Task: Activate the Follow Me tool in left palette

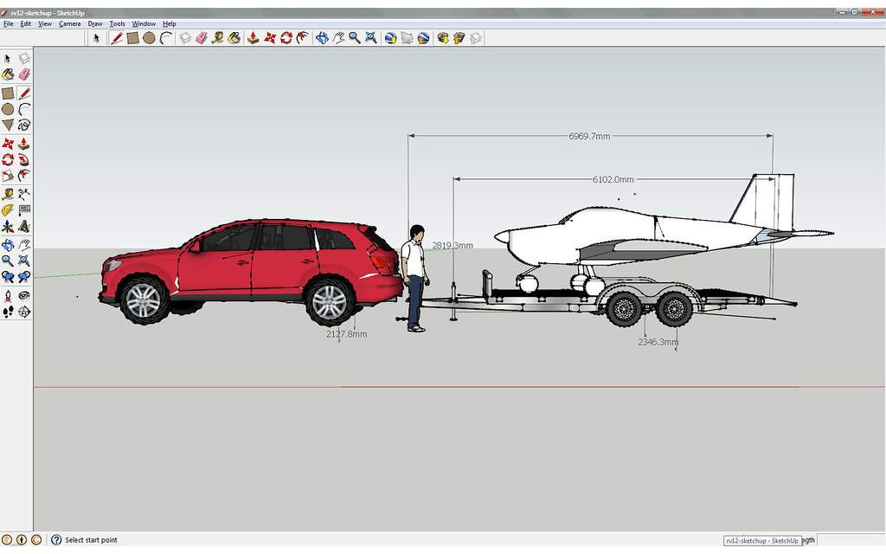Action: pos(24,160)
